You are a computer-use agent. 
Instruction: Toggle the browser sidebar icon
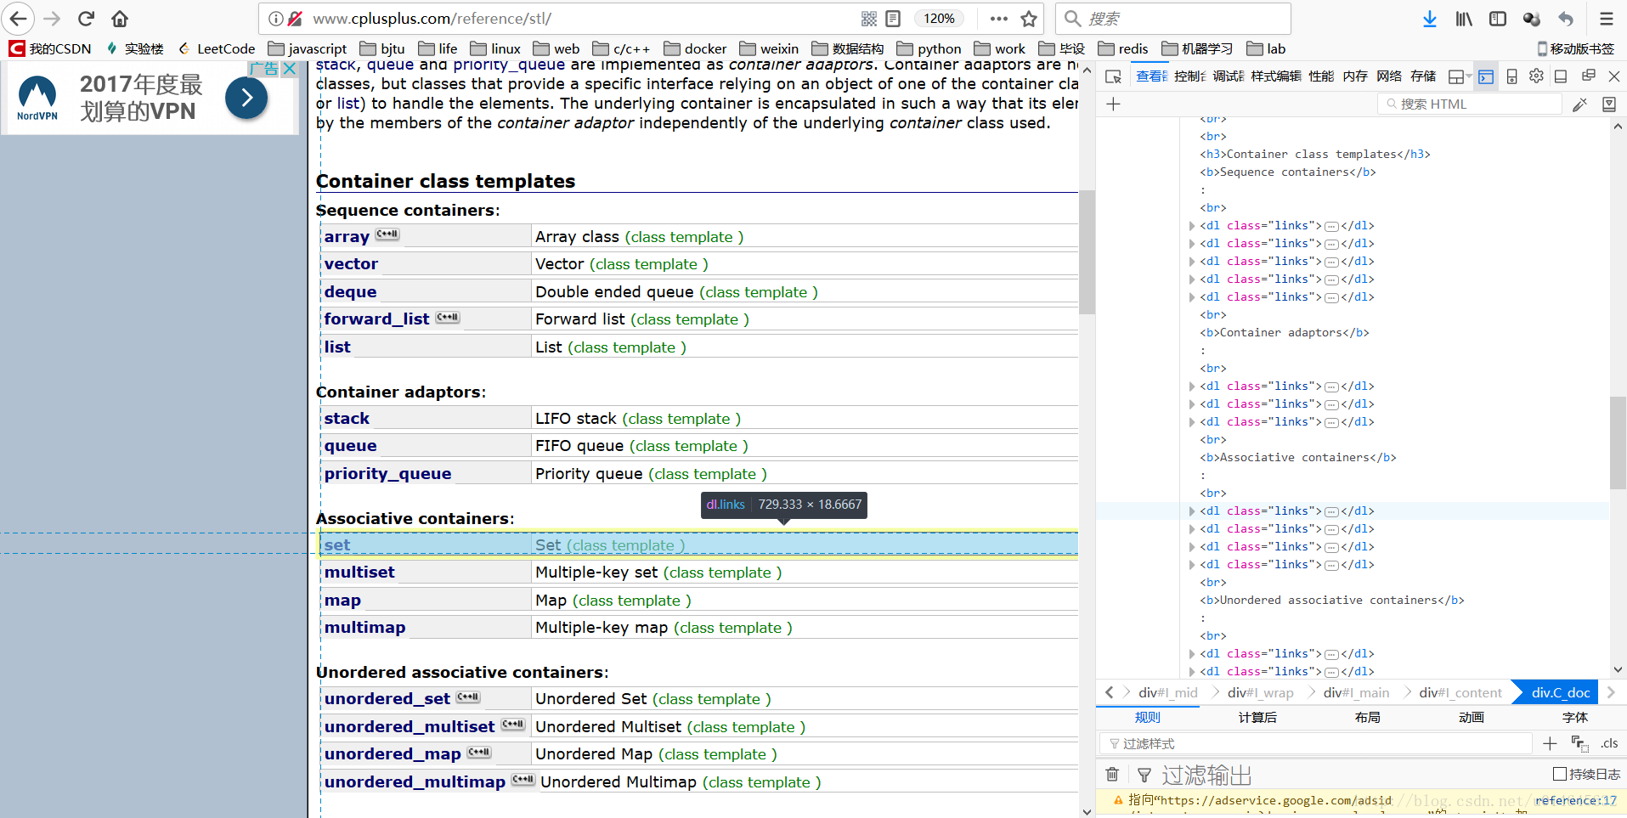(x=1498, y=19)
